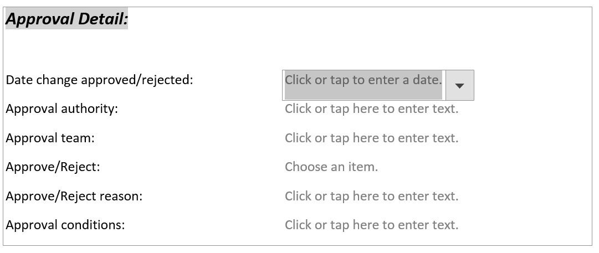The width and height of the screenshot is (599, 253).
Task: Click the 'enter a date' placeholder field
Action: point(363,80)
